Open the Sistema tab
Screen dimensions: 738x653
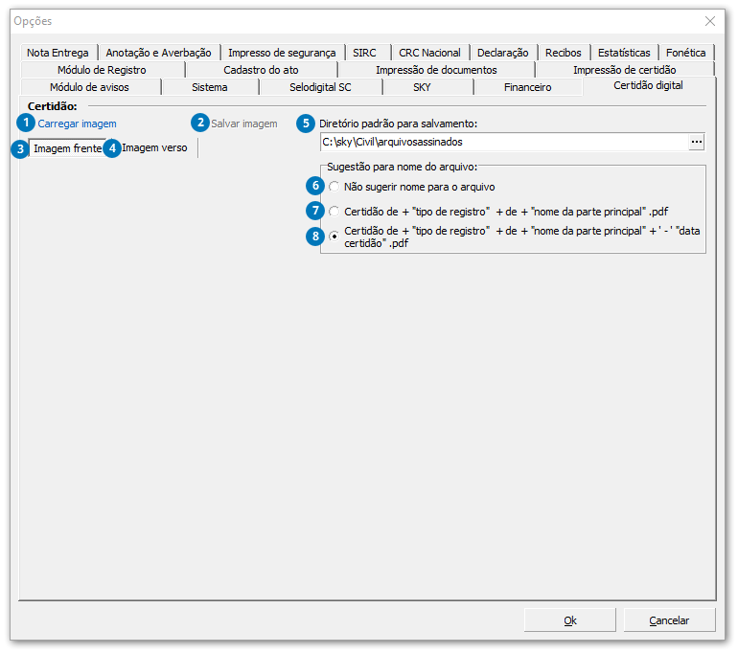[210, 87]
